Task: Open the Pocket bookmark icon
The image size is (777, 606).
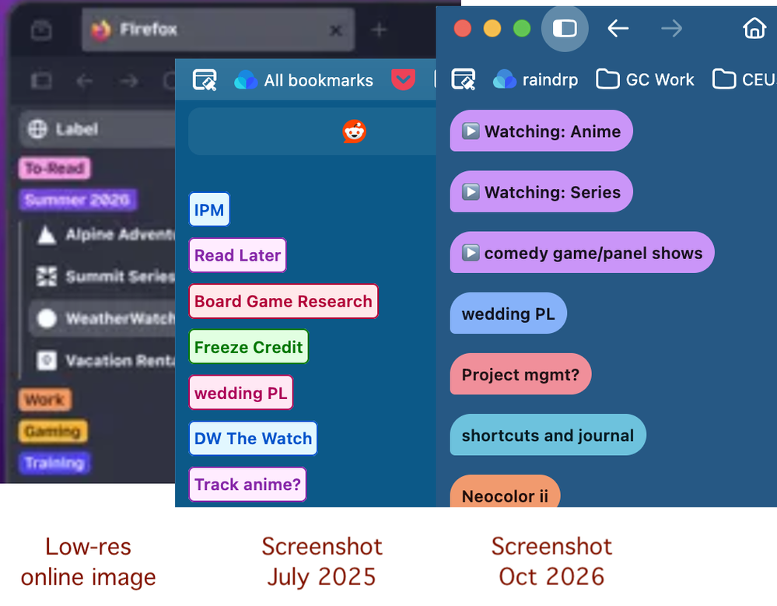Action: [x=403, y=80]
